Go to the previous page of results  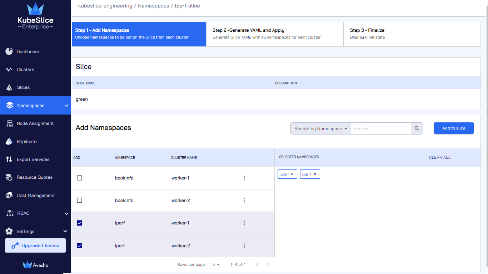point(257,264)
